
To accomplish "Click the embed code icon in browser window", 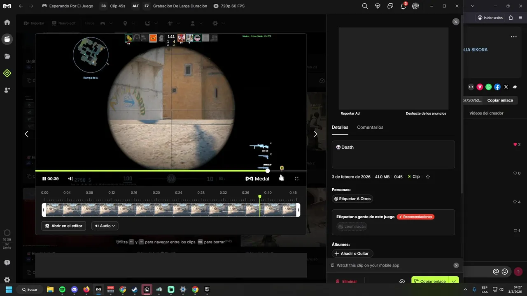I will pyautogui.click(x=471, y=87).
